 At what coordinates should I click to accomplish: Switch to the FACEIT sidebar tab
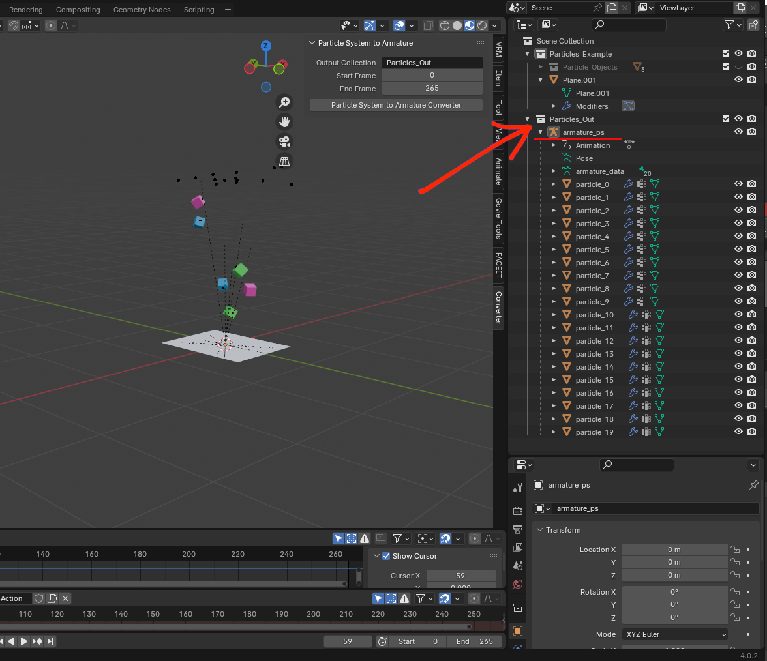pos(499,265)
